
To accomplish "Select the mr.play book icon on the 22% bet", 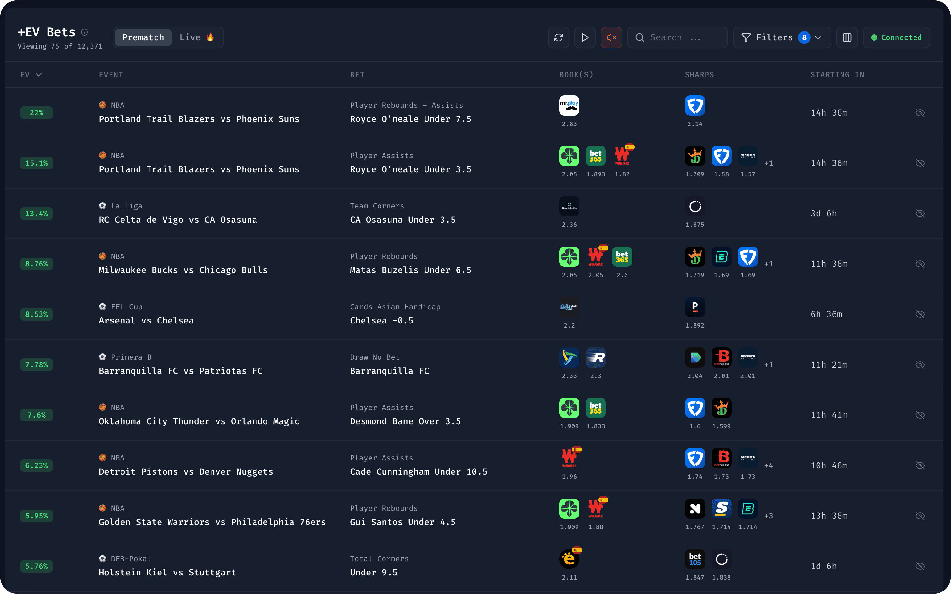I will tap(569, 105).
